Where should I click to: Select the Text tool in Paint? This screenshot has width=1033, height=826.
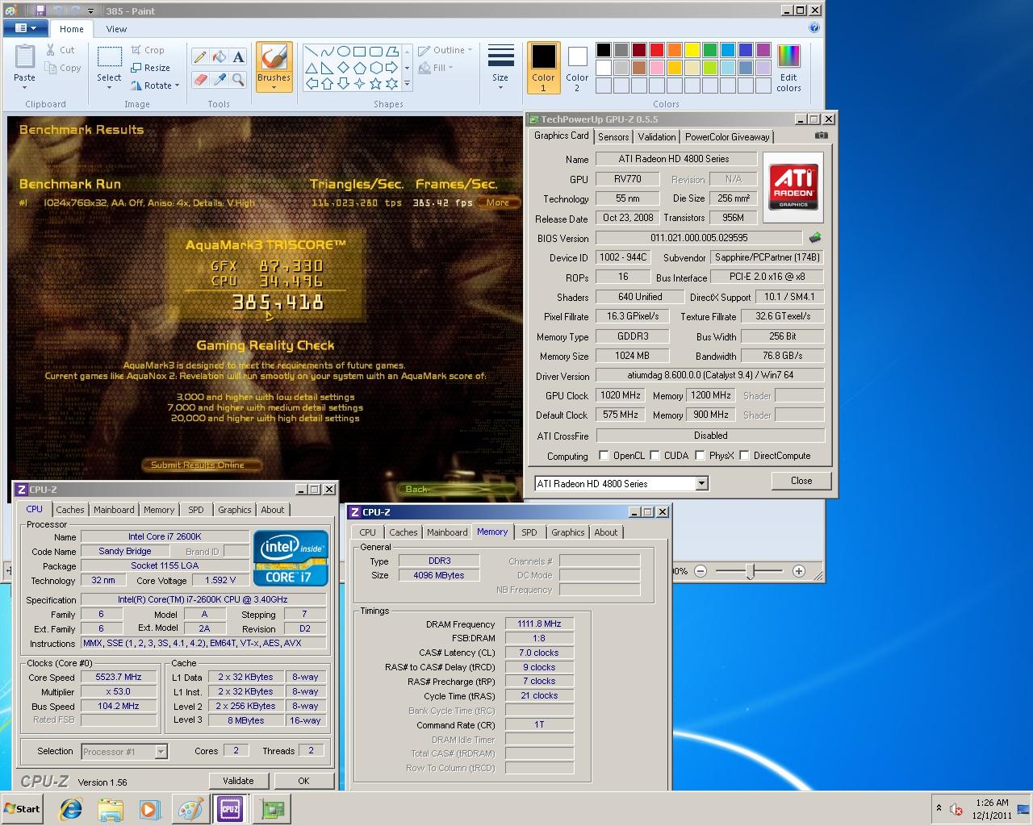[x=238, y=56]
